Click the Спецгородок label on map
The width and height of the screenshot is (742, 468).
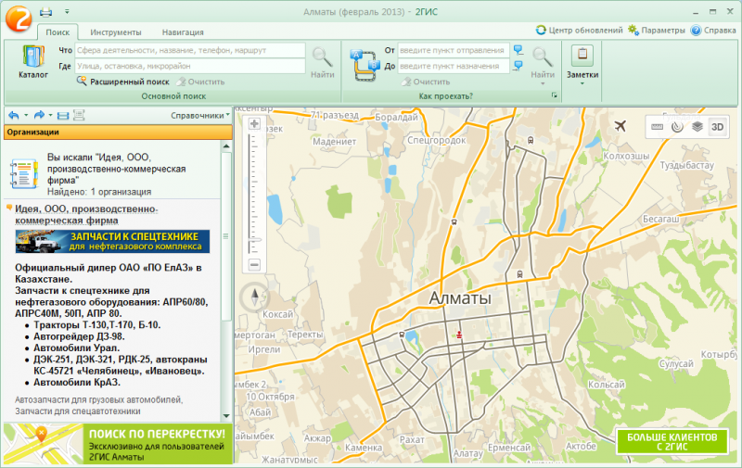(x=436, y=141)
